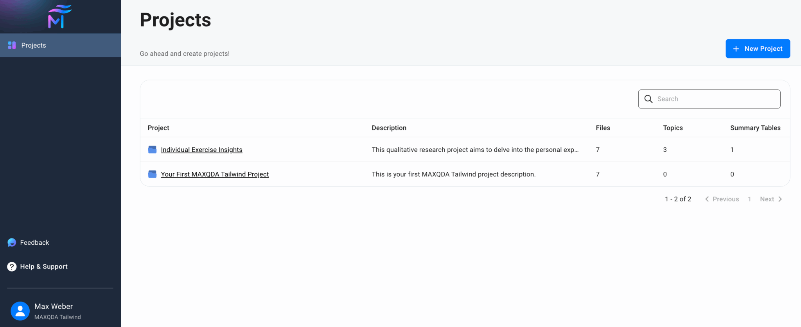The height and width of the screenshot is (327, 801).
Task: Click the Max Weber account name
Action: (x=54, y=306)
